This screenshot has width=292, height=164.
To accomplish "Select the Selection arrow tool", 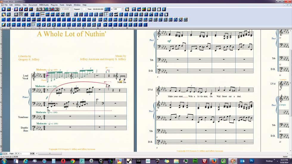I will coord(76,14).
